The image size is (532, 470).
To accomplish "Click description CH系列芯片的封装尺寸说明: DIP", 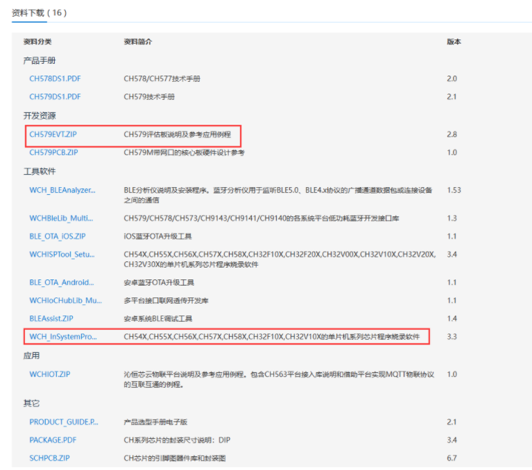I will pos(177,439).
